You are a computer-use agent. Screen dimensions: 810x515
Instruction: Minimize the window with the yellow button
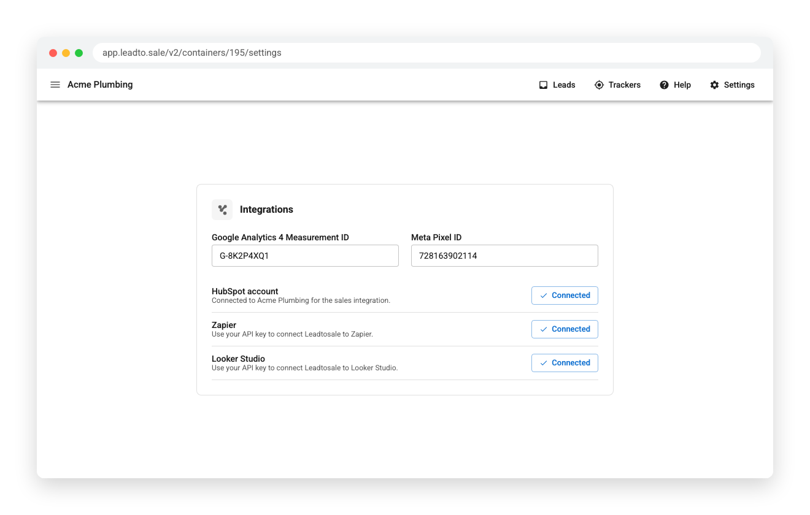click(66, 53)
